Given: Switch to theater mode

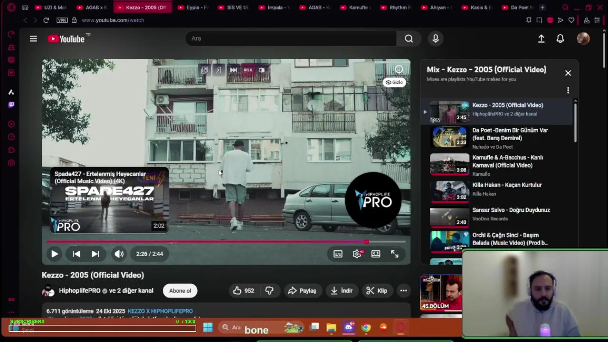Looking at the screenshot, I should [x=376, y=254].
